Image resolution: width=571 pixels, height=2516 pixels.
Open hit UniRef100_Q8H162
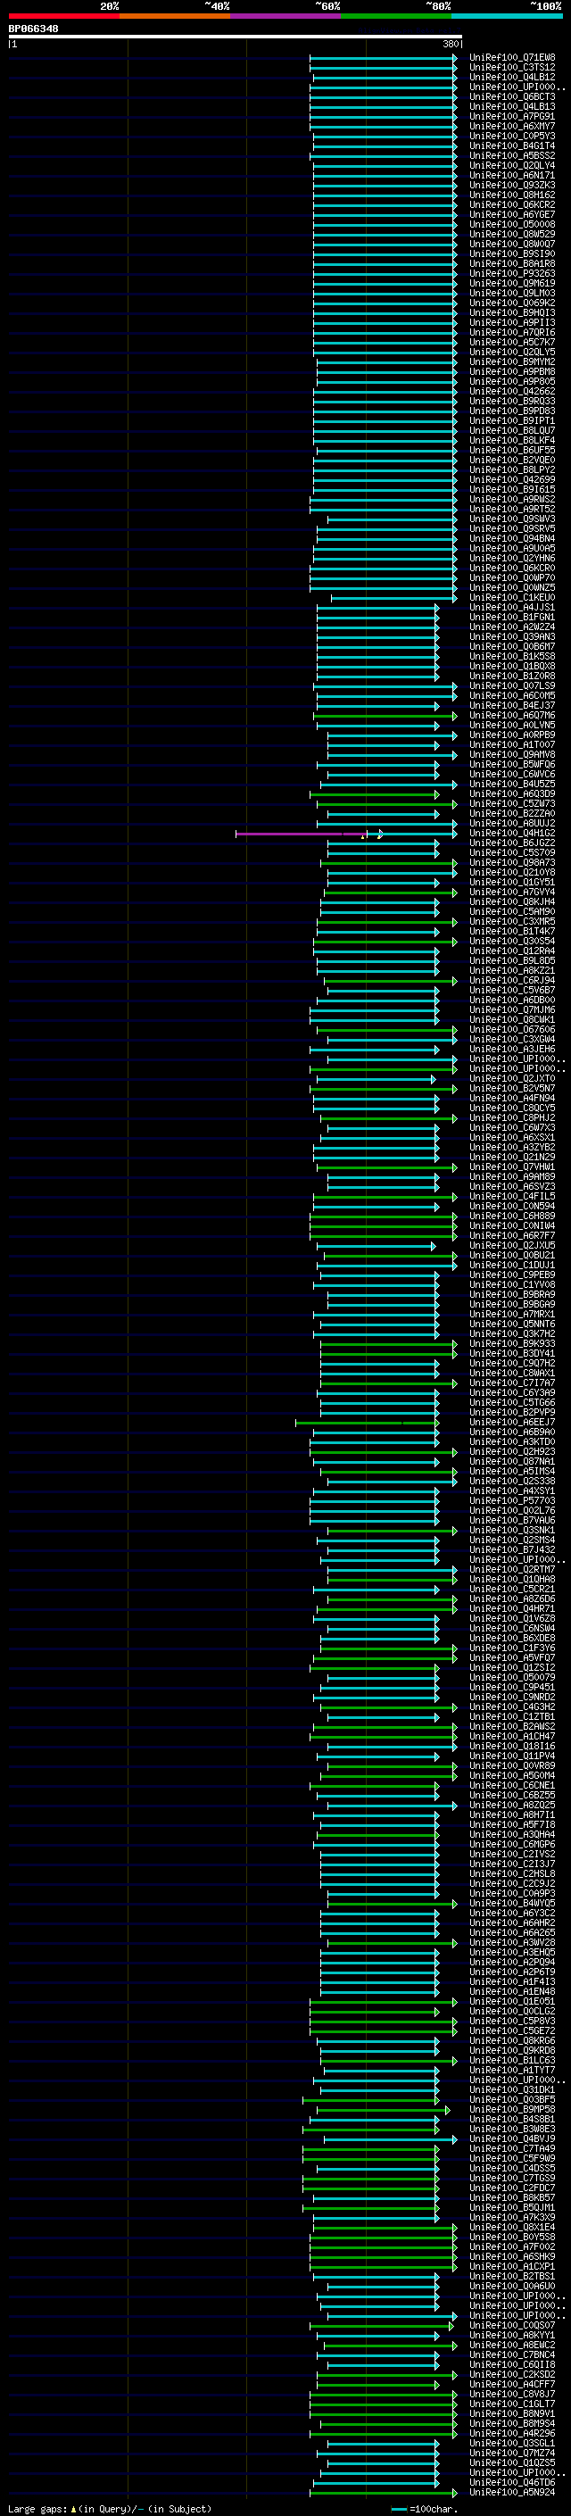tap(512, 195)
